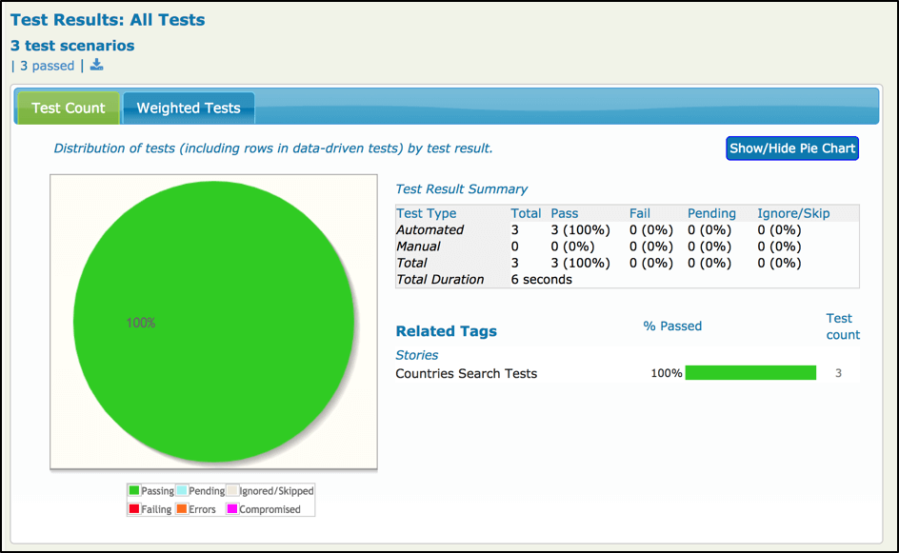The height and width of the screenshot is (553, 899).
Task: Open the Countries Search Tests story
Action: point(467,373)
